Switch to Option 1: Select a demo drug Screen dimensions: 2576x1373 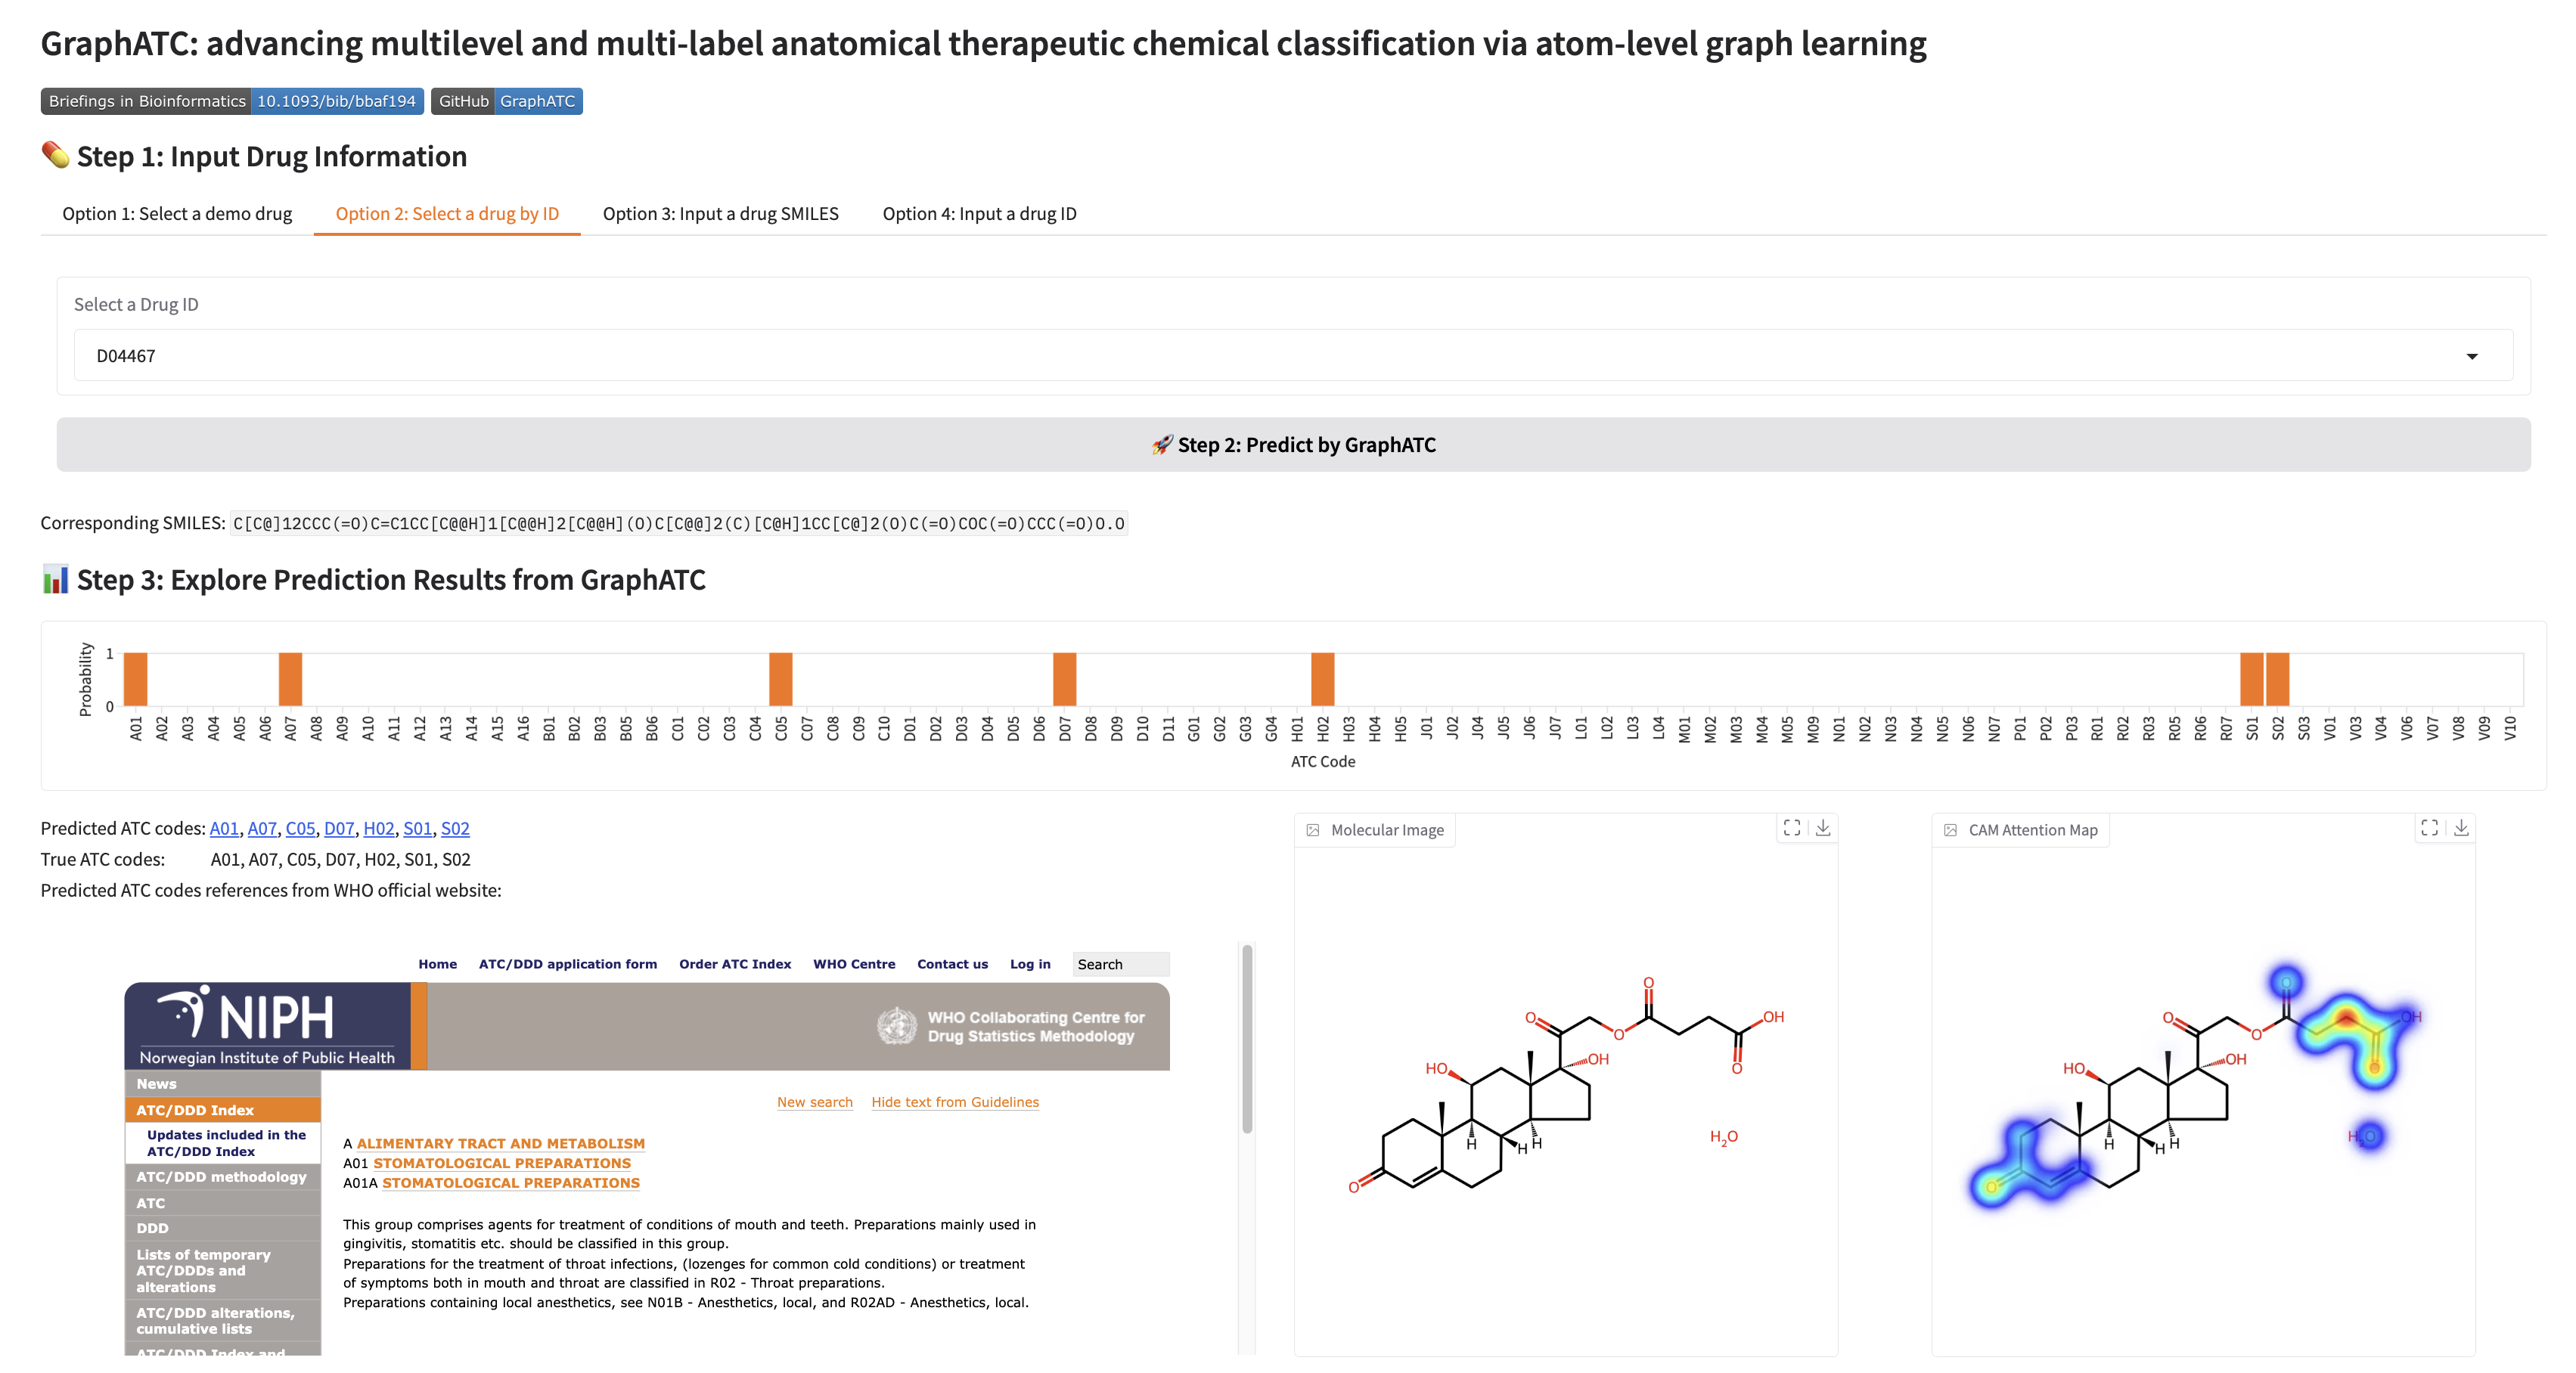pos(177,214)
